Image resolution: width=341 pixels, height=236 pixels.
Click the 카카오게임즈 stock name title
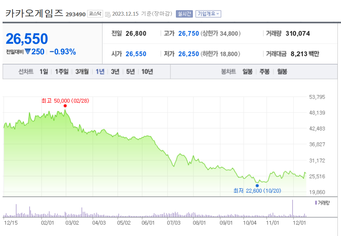[34, 13]
